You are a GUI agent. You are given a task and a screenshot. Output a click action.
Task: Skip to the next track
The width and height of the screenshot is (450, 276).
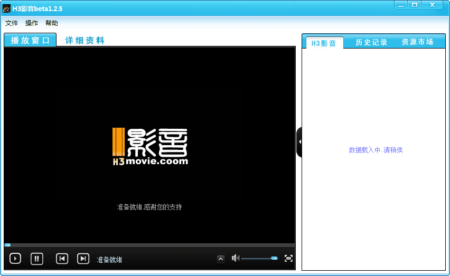(x=83, y=259)
